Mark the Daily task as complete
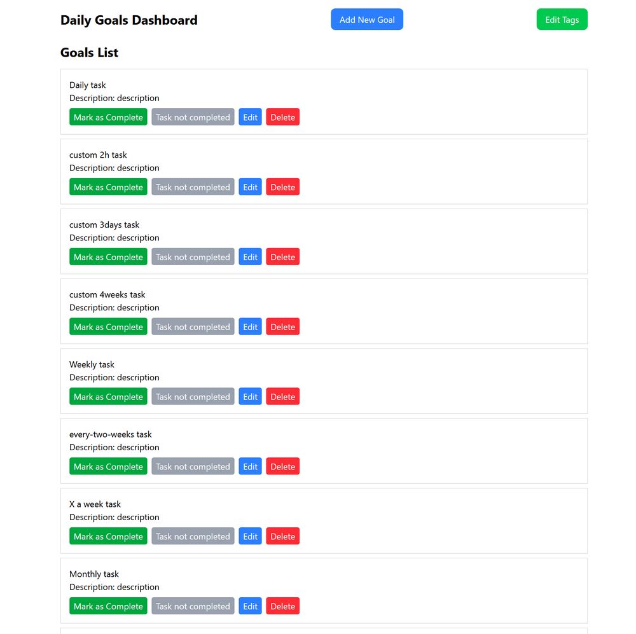This screenshot has width=636, height=634. pyautogui.click(x=108, y=117)
